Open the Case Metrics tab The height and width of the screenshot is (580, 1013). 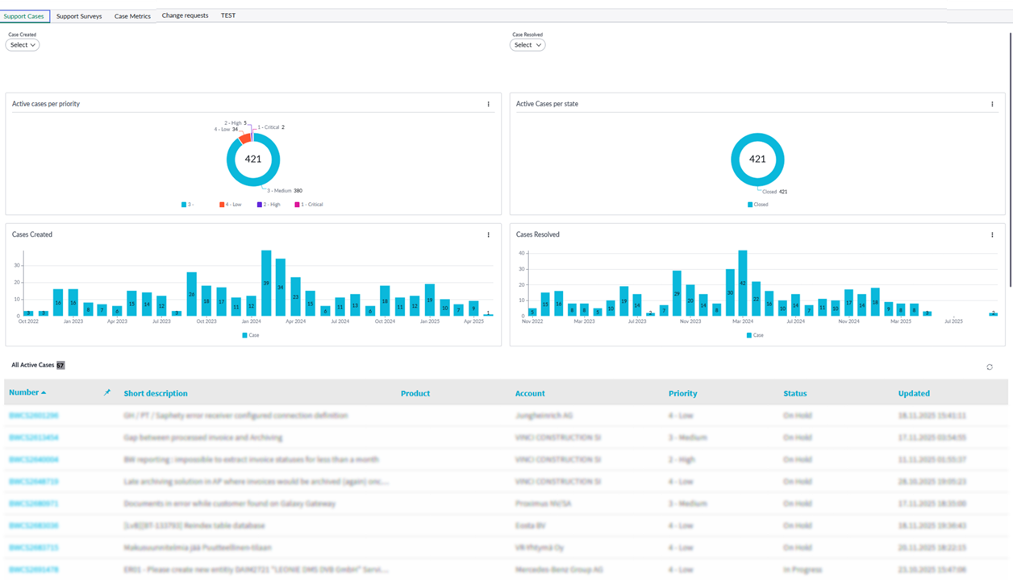point(132,16)
